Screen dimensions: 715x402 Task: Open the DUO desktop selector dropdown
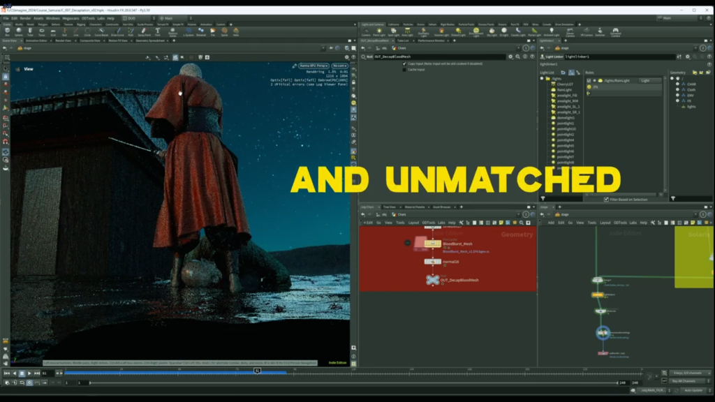coord(139,18)
